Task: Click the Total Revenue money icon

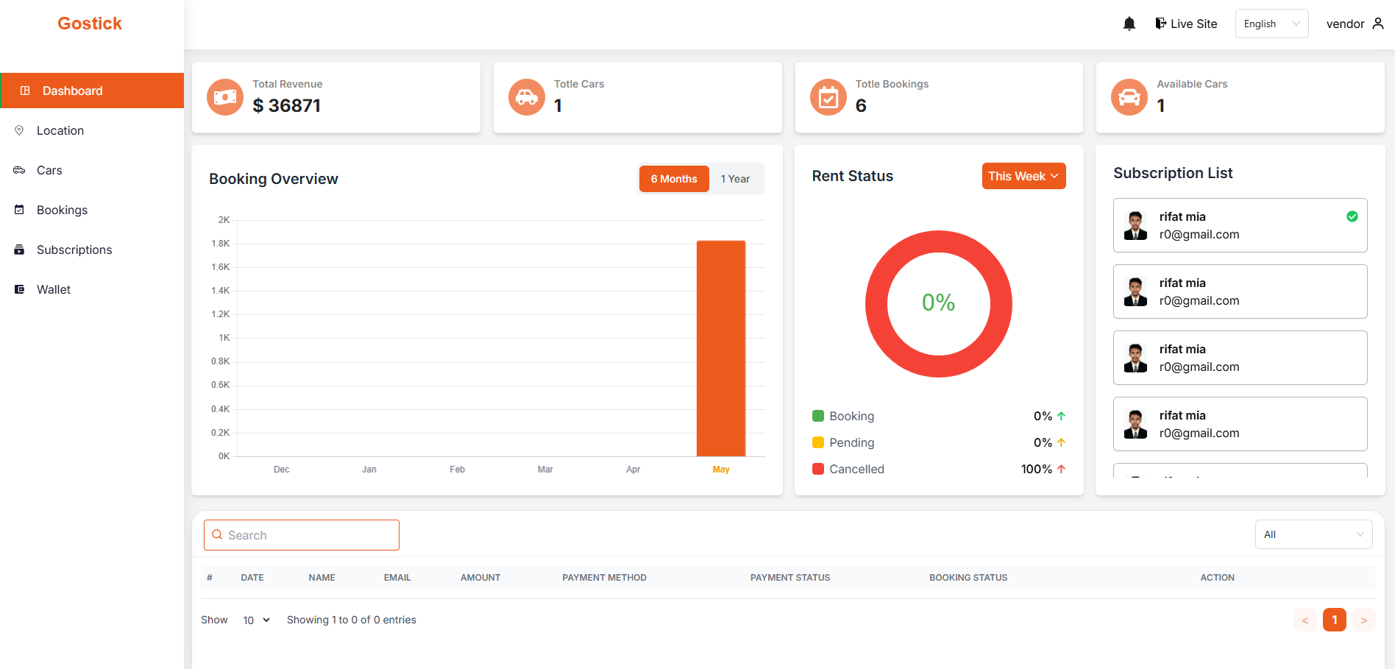Action: (x=225, y=97)
